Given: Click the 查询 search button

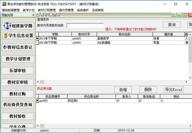Looking at the screenshot, I should (172, 25).
